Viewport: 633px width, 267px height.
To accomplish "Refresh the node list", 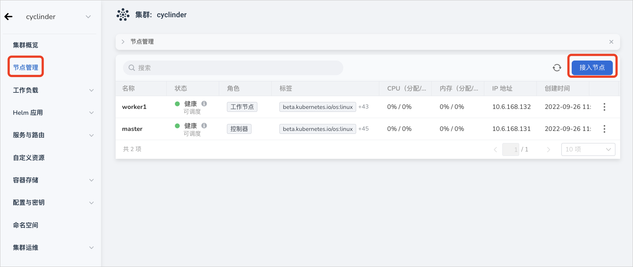I will tap(557, 67).
